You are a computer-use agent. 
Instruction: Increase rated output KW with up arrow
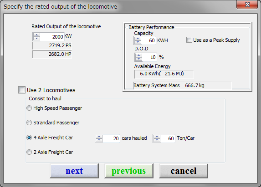36,35
